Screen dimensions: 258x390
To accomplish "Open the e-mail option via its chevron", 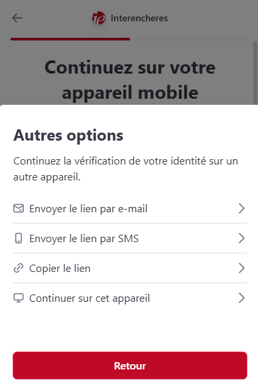I will [241, 208].
